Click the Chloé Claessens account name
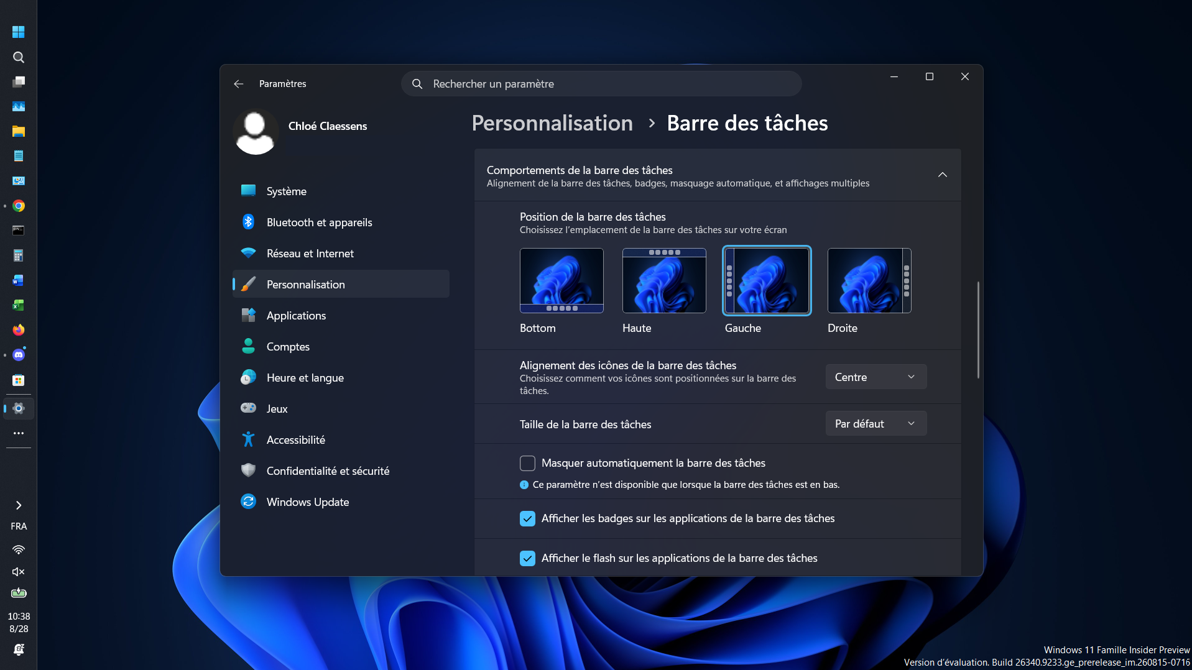 328,126
